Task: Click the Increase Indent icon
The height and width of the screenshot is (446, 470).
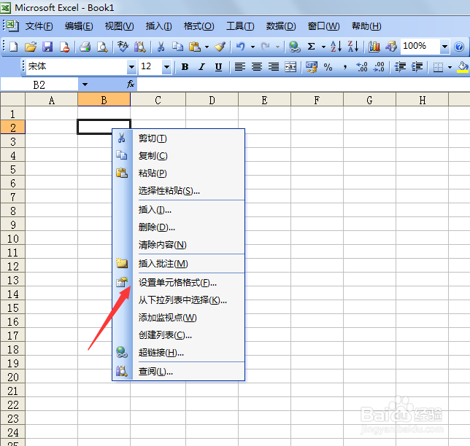Action: tap(417, 67)
